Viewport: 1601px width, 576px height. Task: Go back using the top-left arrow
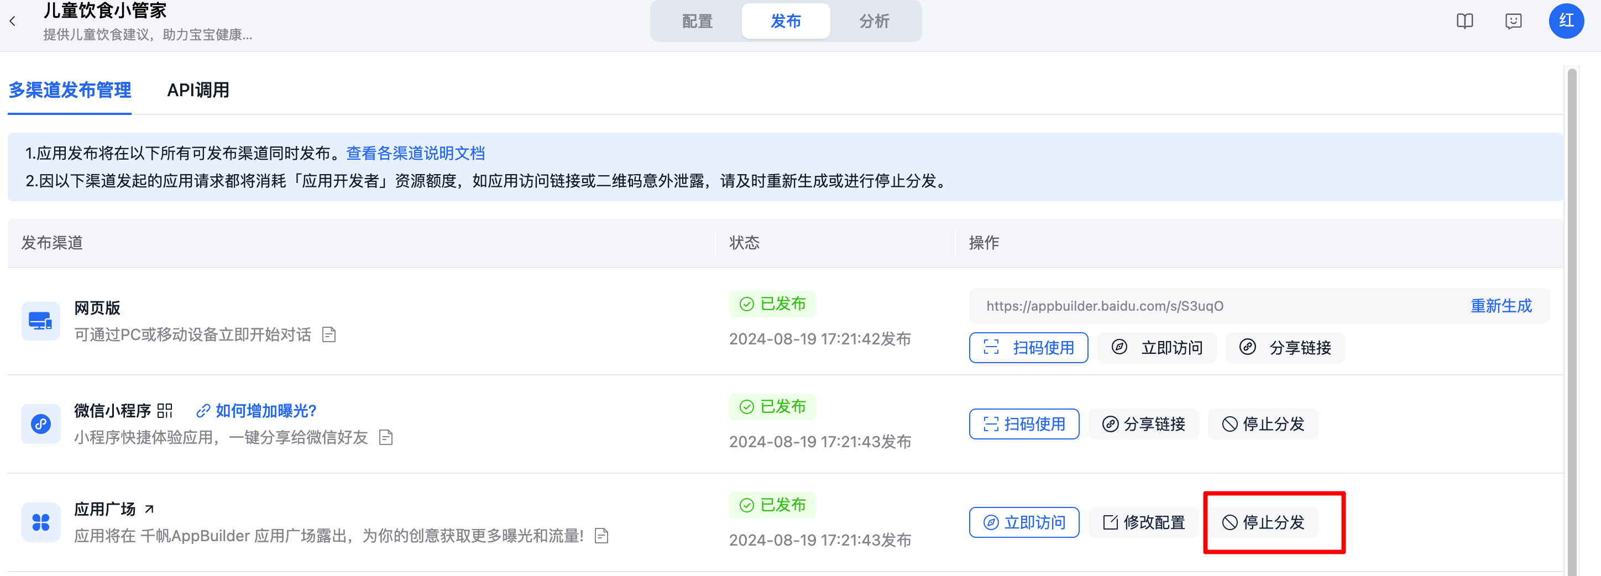[12, 21]
